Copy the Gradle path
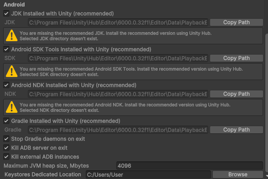 click(237, 130)
